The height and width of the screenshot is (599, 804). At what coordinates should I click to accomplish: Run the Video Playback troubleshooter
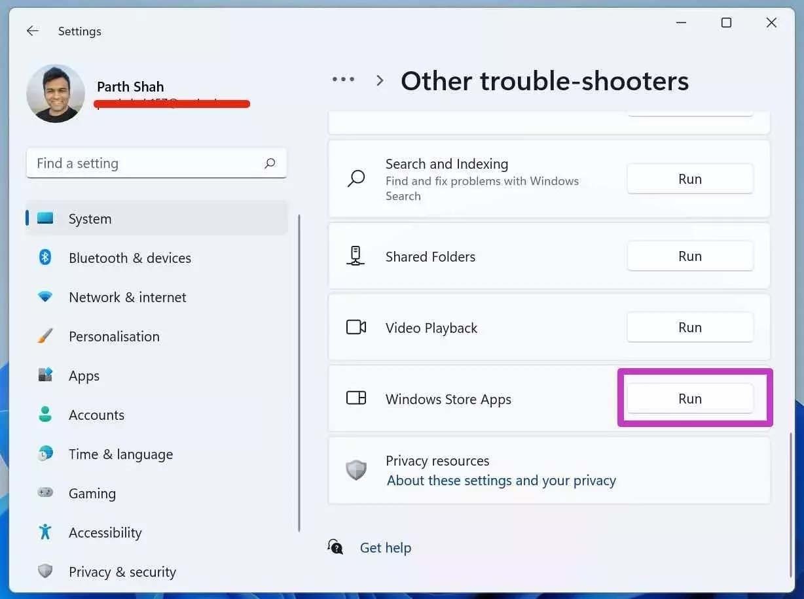click(690, 327)
